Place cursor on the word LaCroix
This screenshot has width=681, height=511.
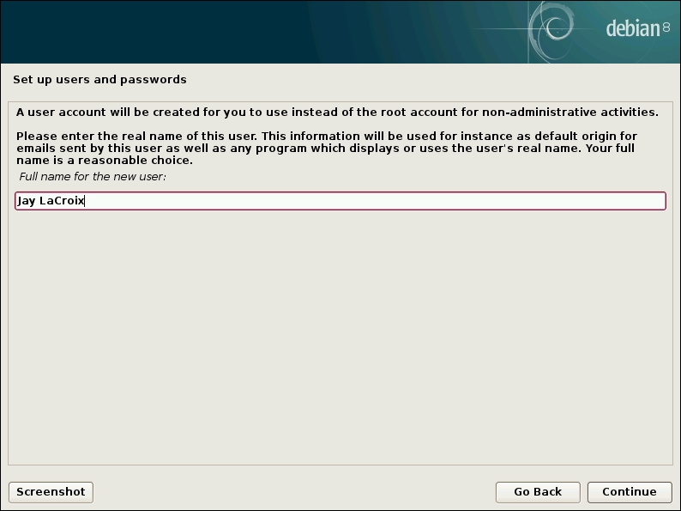(62, 200)
